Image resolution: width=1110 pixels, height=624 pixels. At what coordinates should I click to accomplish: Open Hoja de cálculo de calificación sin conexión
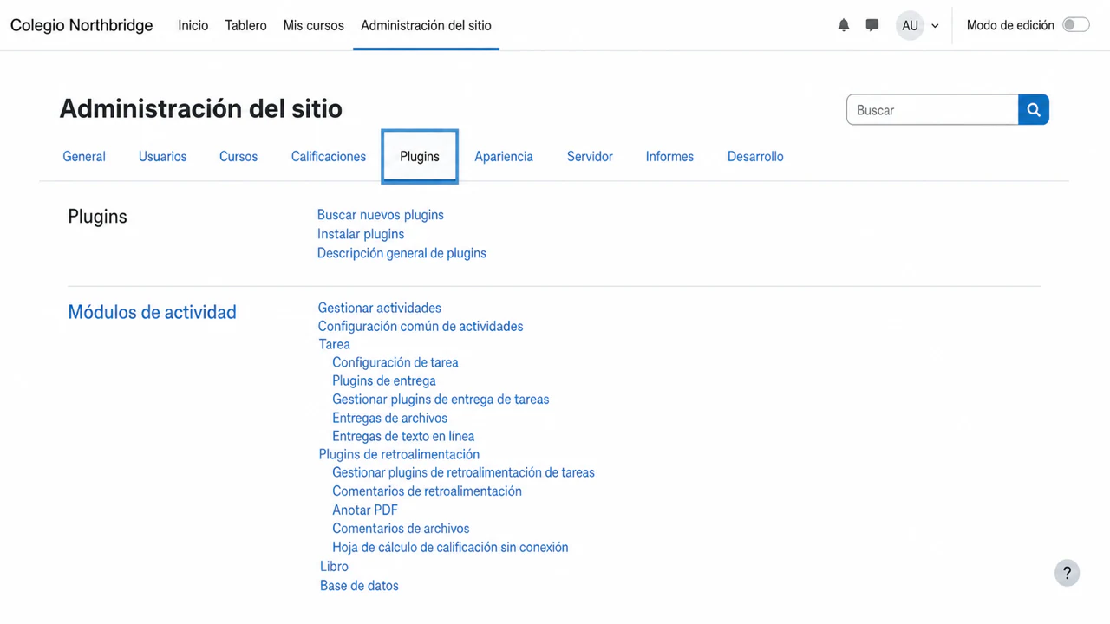[451, 547]
